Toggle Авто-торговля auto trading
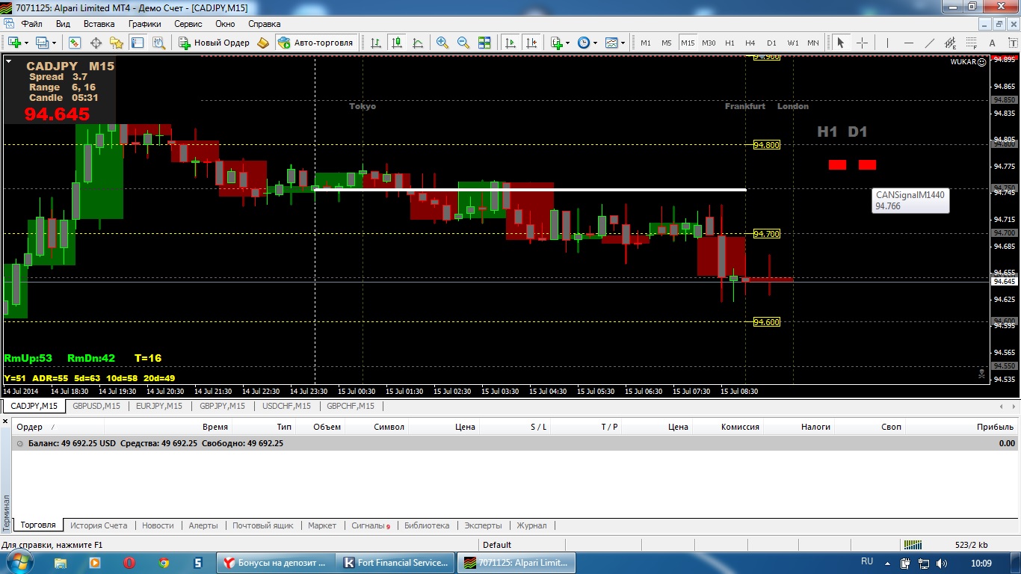The height and width of the screenshot is (574, 1021). click(x=316, y=43)
